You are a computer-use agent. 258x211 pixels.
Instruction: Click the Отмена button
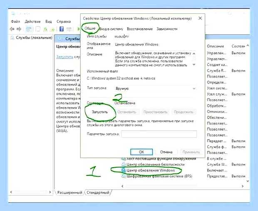click(x=166, y=152)
